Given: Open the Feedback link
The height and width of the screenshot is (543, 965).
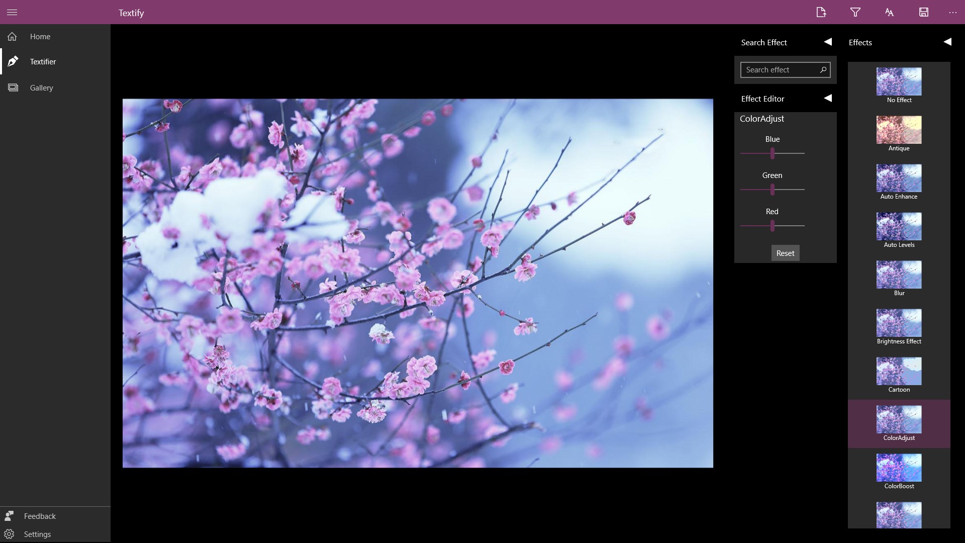Looking at the screenshot, I should pos(40,516).
